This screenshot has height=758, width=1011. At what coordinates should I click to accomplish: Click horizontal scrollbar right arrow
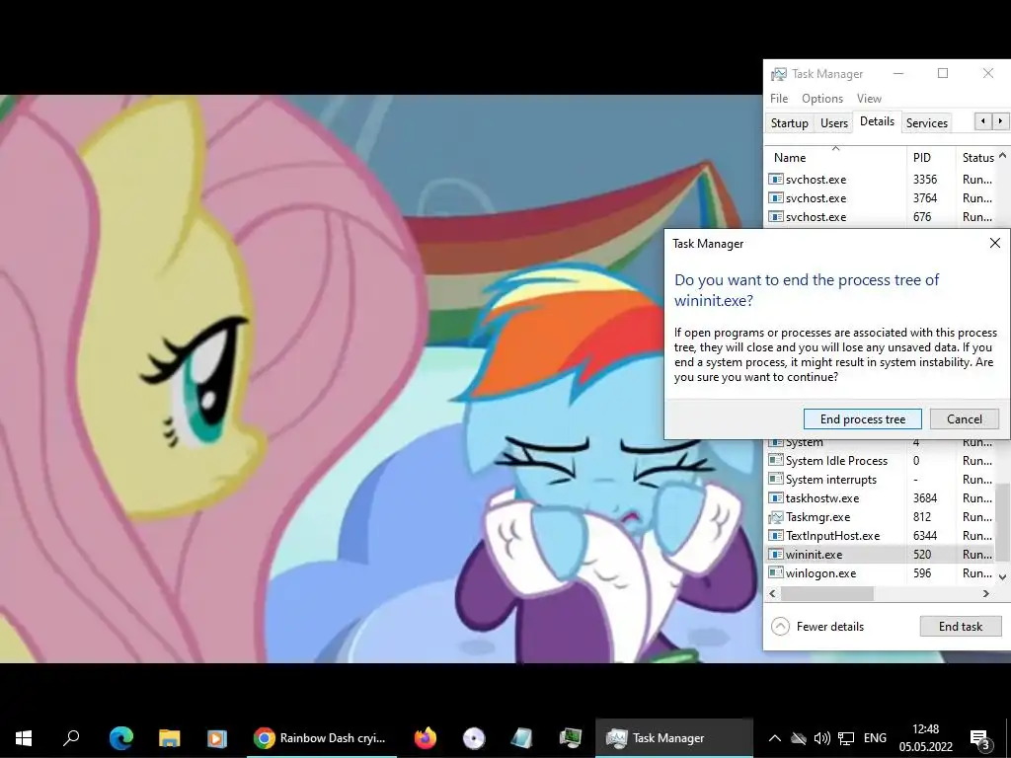[x=986, y=593]
